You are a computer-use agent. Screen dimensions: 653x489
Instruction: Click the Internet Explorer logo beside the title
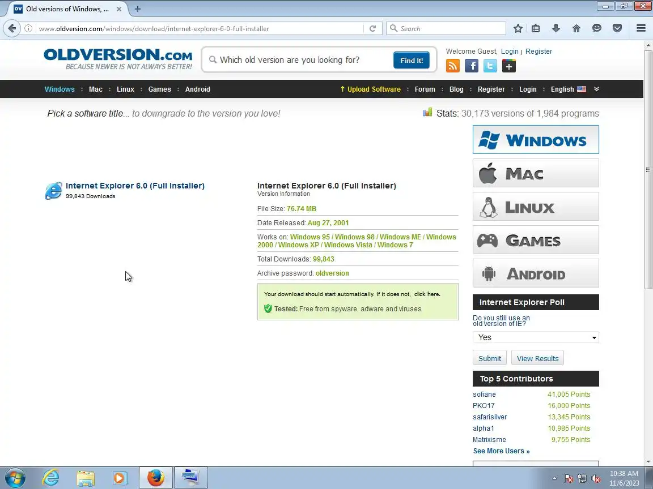tap(53, 190)
